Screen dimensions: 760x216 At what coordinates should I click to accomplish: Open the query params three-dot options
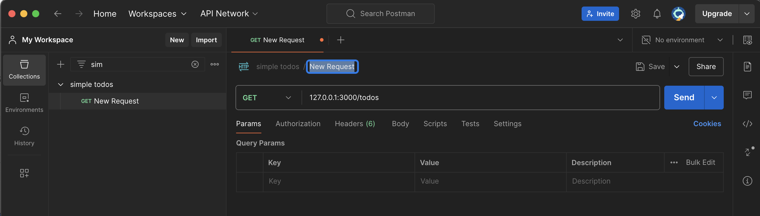click(674, 162)
